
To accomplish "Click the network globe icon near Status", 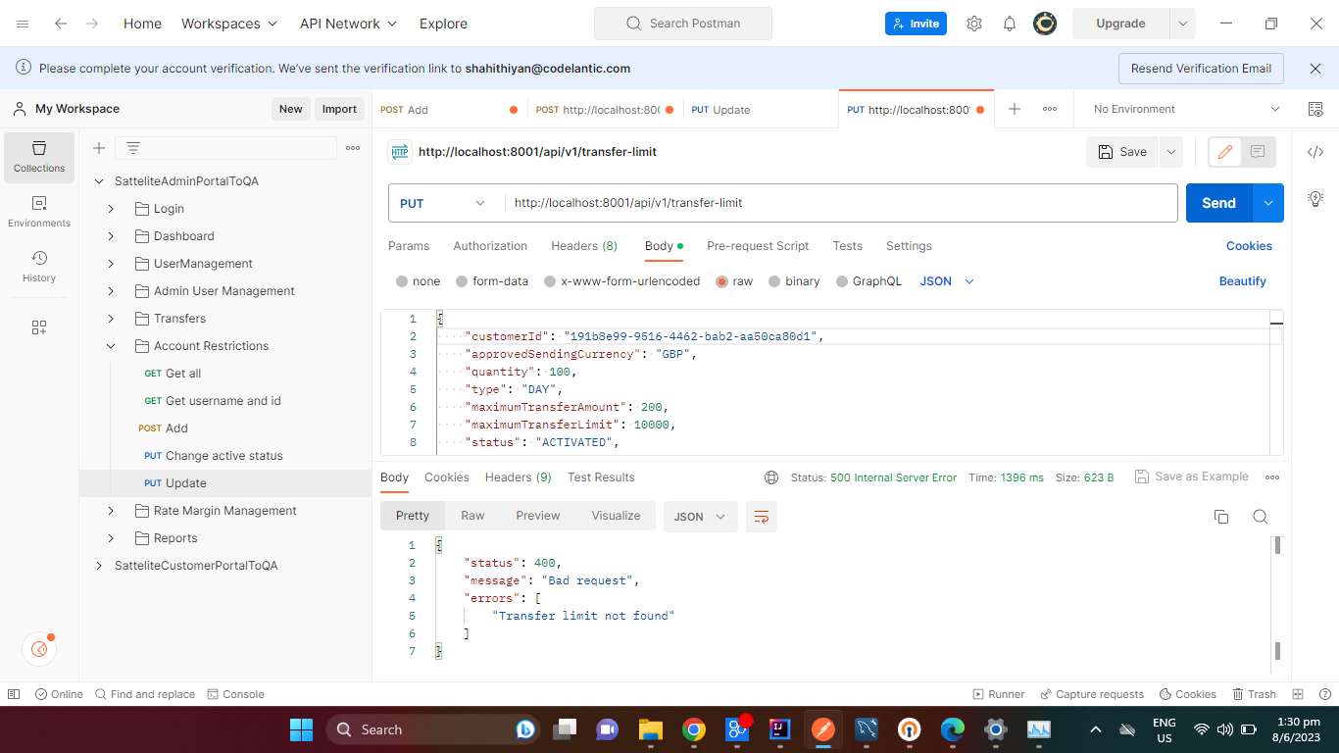I will (771, 477).
